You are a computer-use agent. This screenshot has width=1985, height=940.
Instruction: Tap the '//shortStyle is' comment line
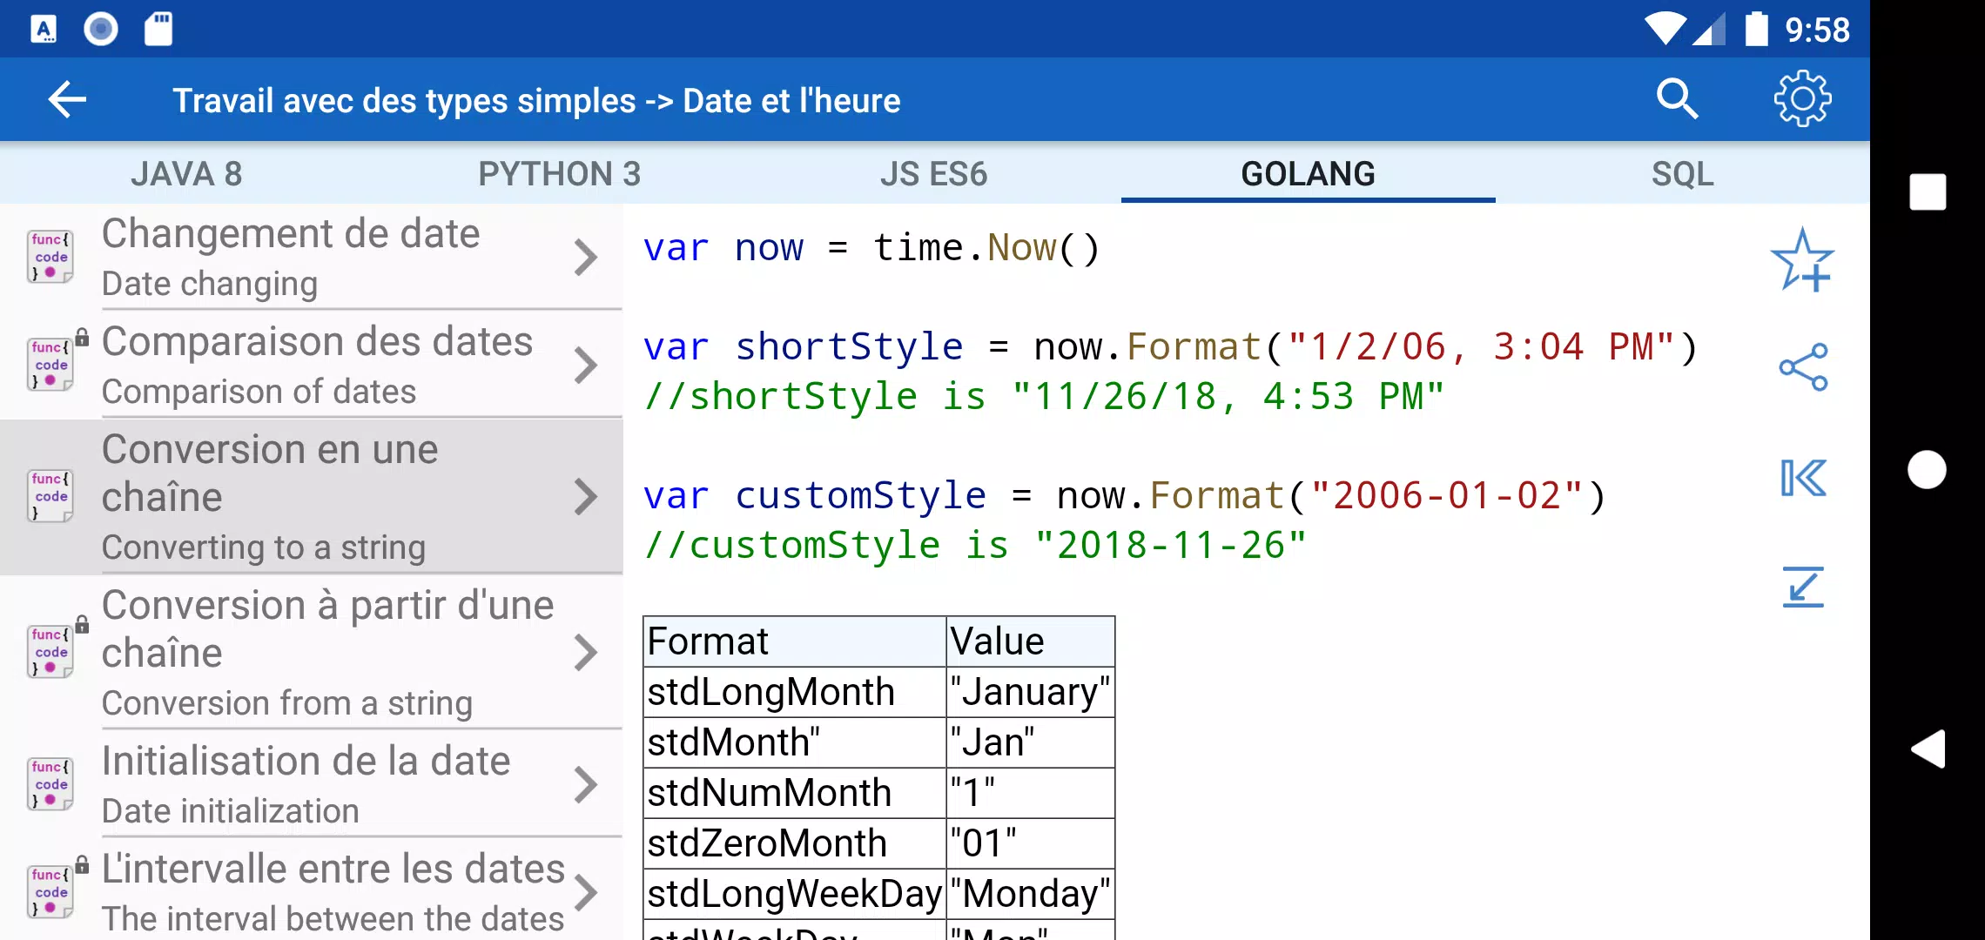[1045, 397]
